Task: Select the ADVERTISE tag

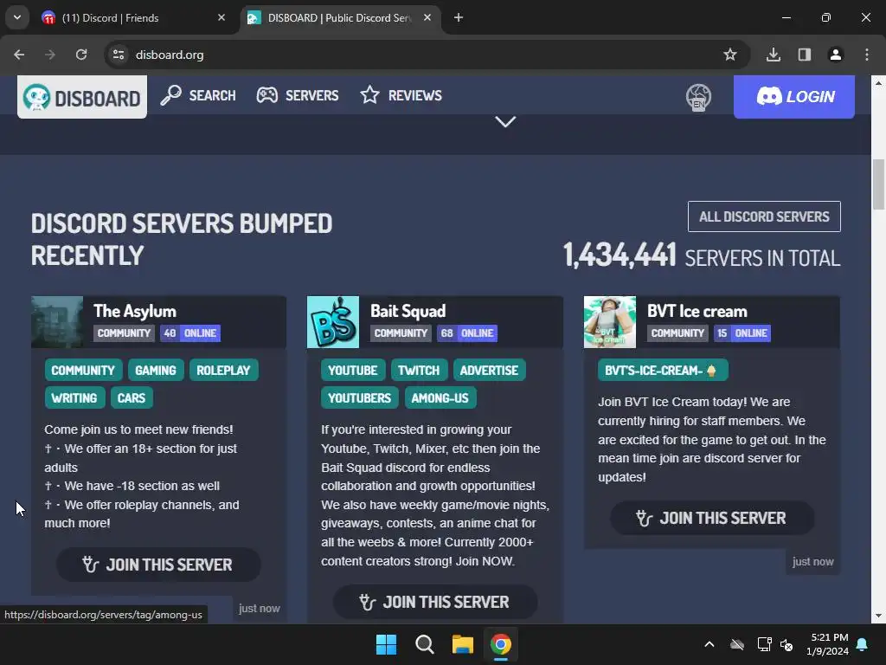Action: 489,371
